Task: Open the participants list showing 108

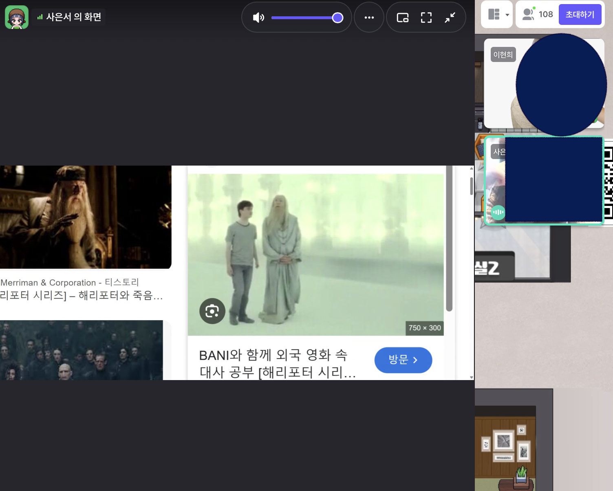Action: pyautogui.click(x=538, y=14)
